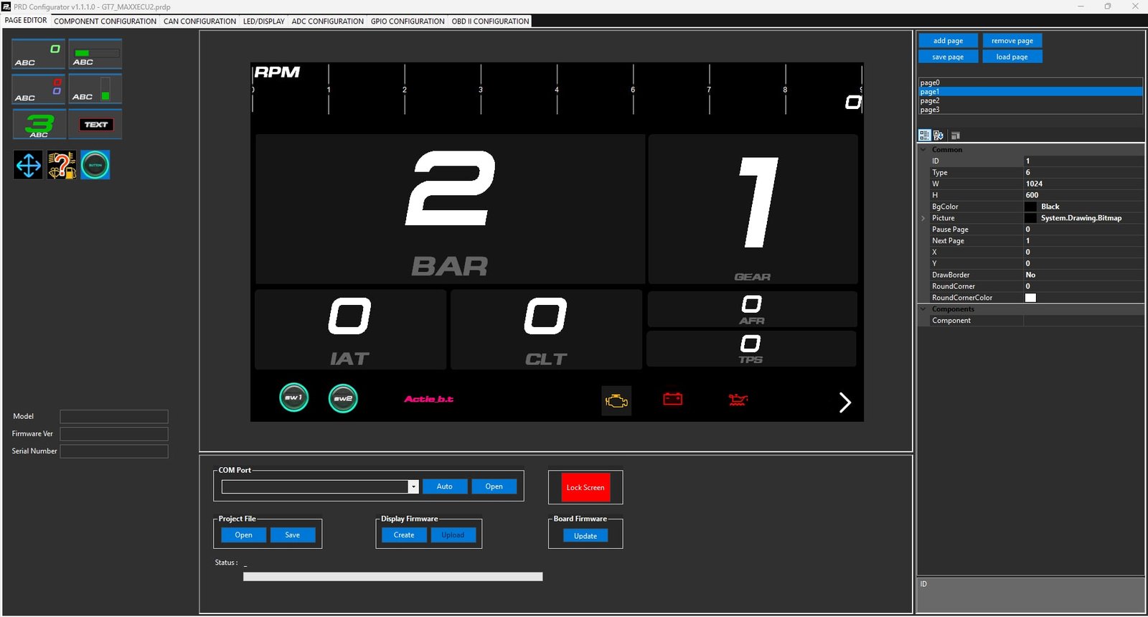Screen dimensions: 1148x617
Task: Select page3 in the page list
Action: (1030, 110)
